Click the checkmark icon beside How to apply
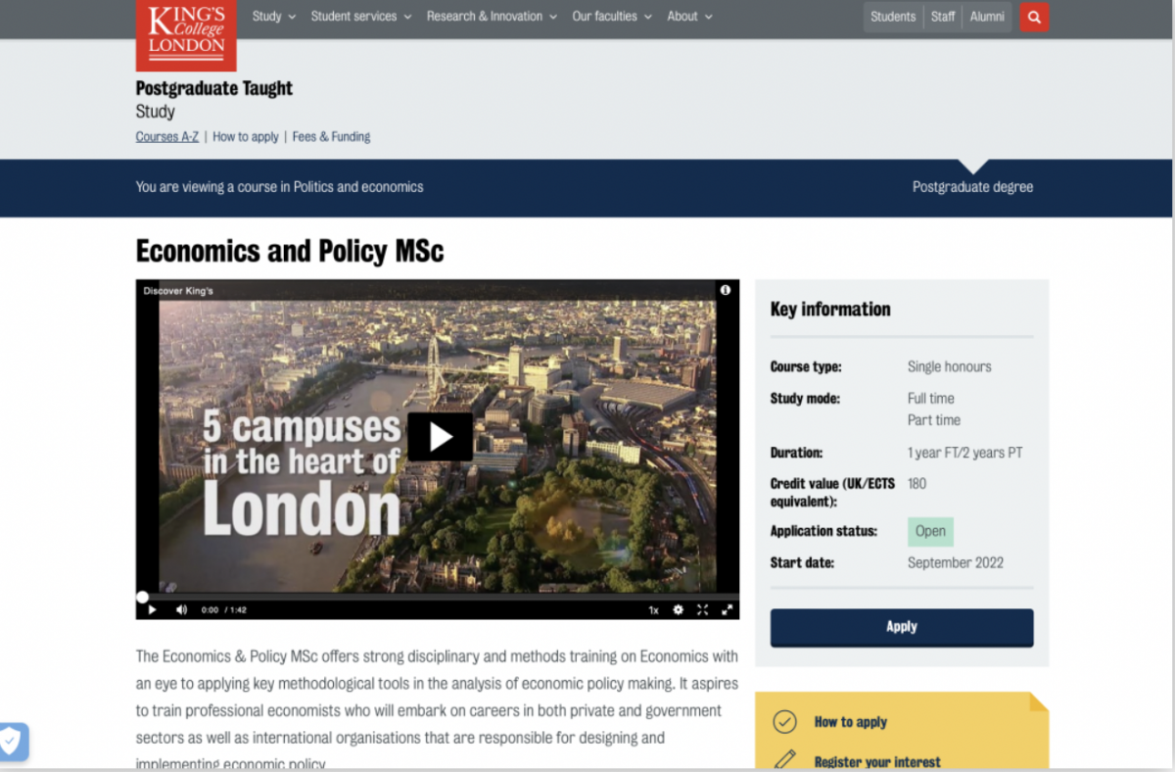The width and height of the screenshot is (1175, 772). (784, 722)
